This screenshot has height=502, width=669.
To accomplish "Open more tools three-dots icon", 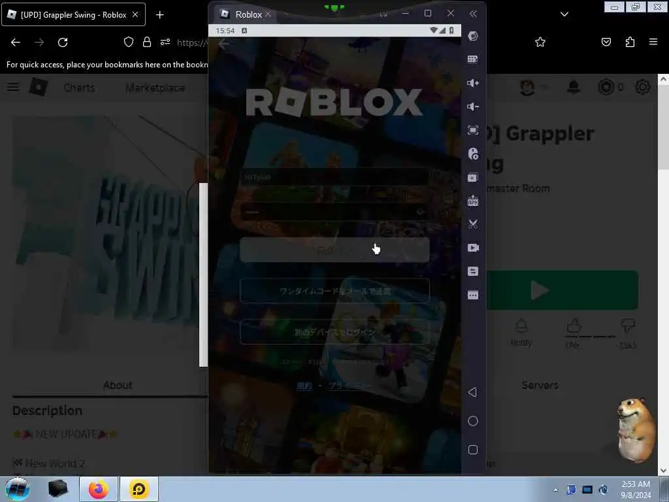I will 473,295.
